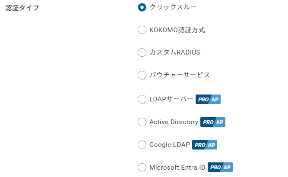The height and width of the screenshot is (177, 288).
Task: Click the Google LDAP label text
Action: [170, 145]
